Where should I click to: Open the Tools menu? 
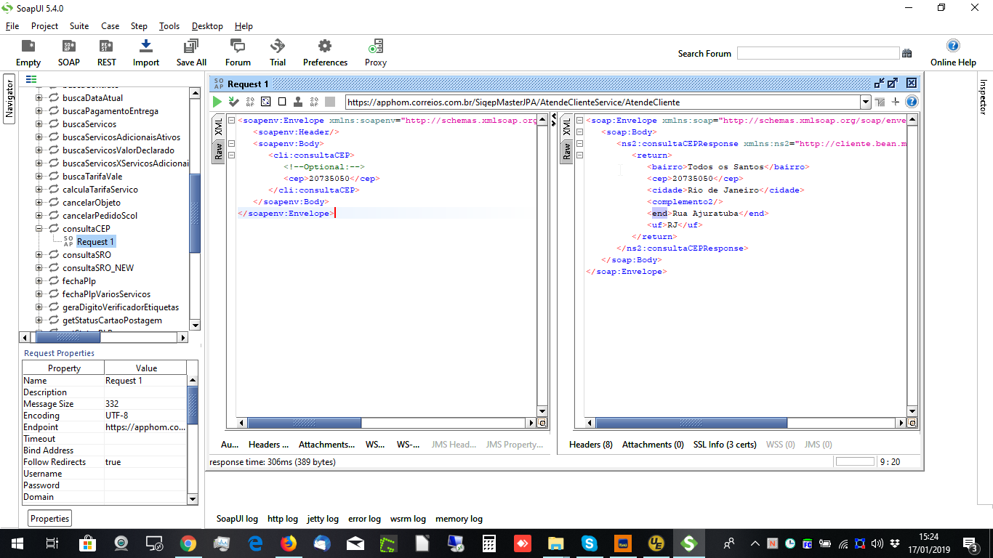tap(169, 26)
